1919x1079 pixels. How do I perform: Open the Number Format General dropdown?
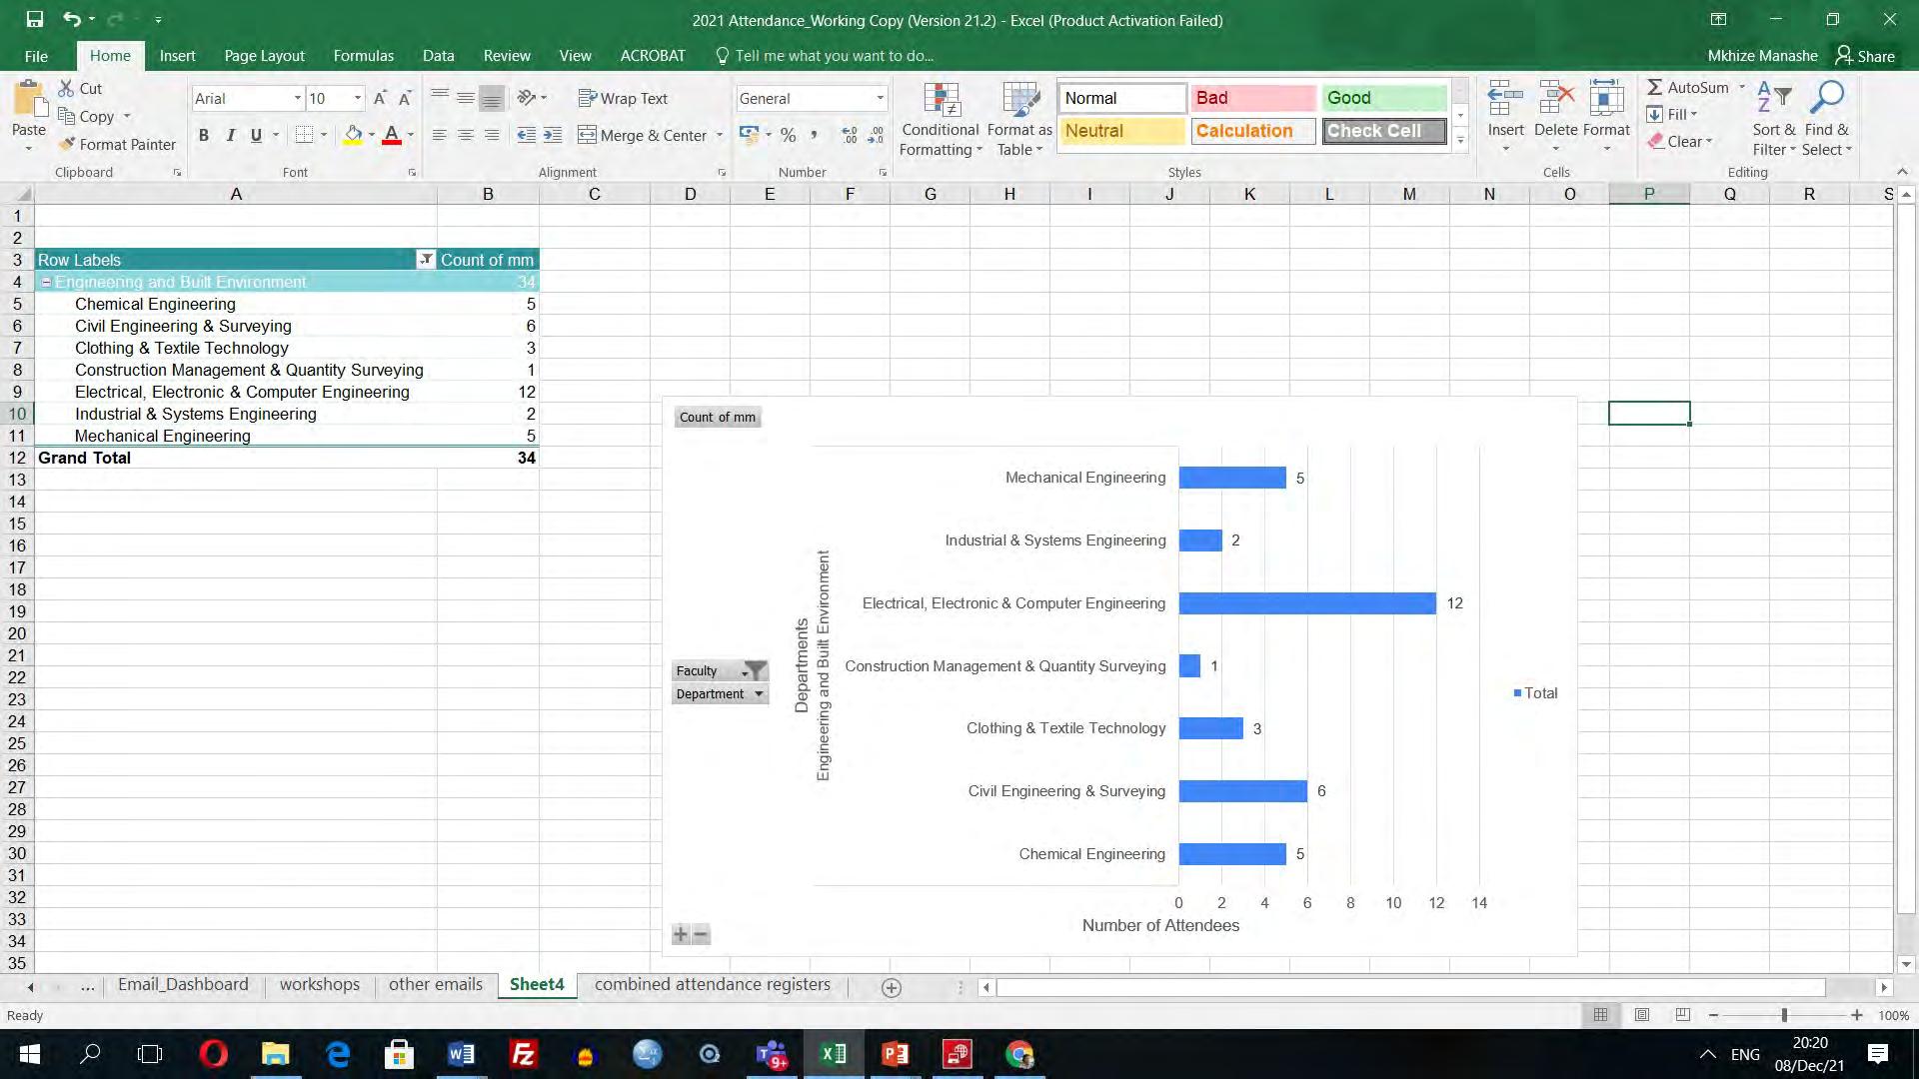pyautogui.click(x=880, y=98)
